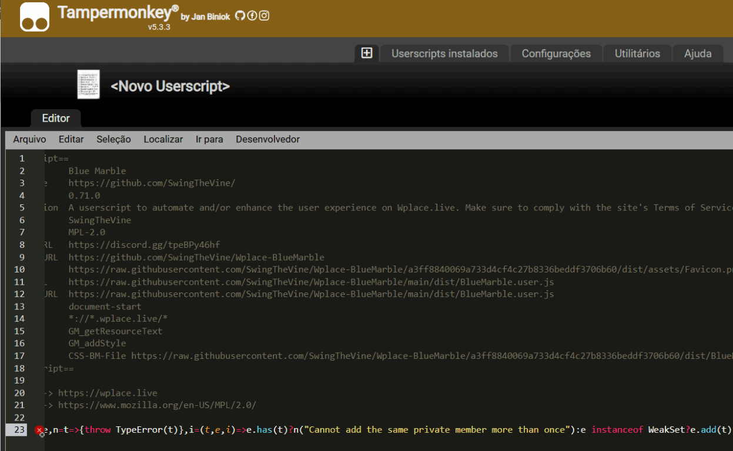733x451 pixels.
Task: Click the version label v5.3.3
Action: point(159,27)
